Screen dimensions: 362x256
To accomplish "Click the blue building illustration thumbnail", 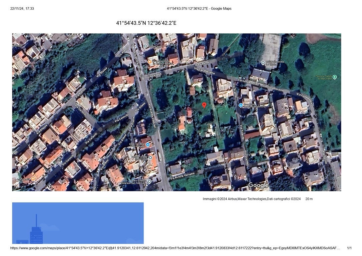I will tap(78, 223).
